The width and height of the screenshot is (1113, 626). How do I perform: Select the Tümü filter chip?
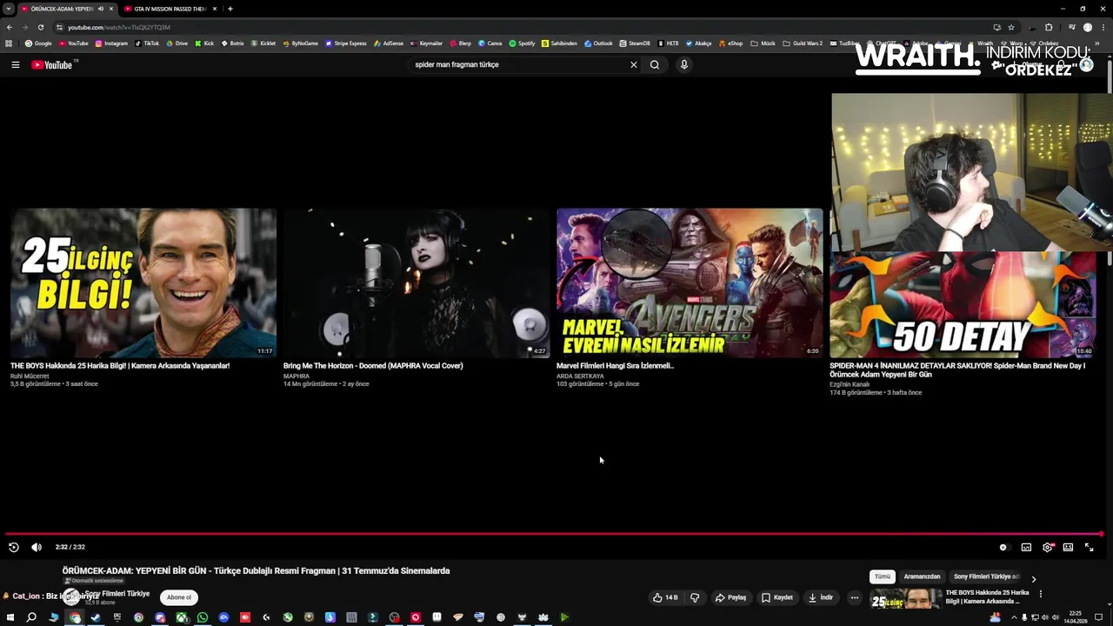click(883, 576)
